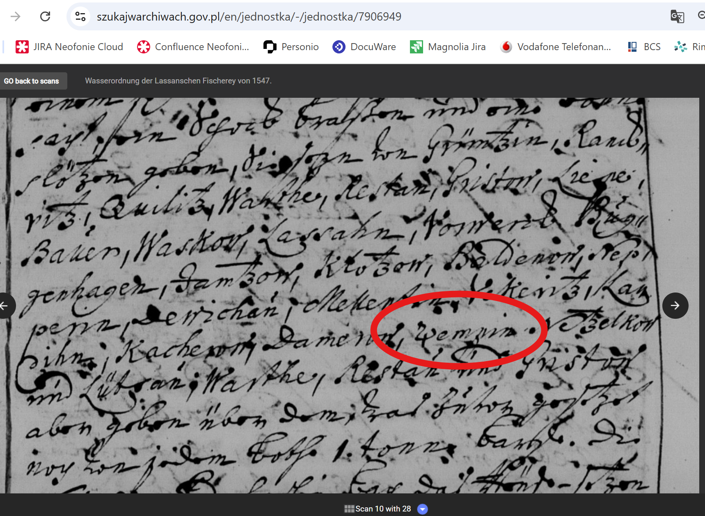This screenshot has height=516, width=705.
Task: Click the Personio bookmark icon
Action: 270,47
